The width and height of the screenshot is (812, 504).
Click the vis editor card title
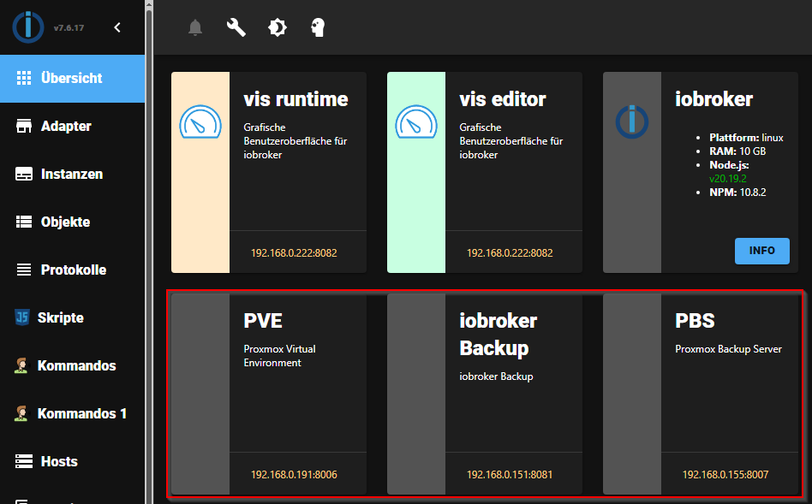[503, 99]
